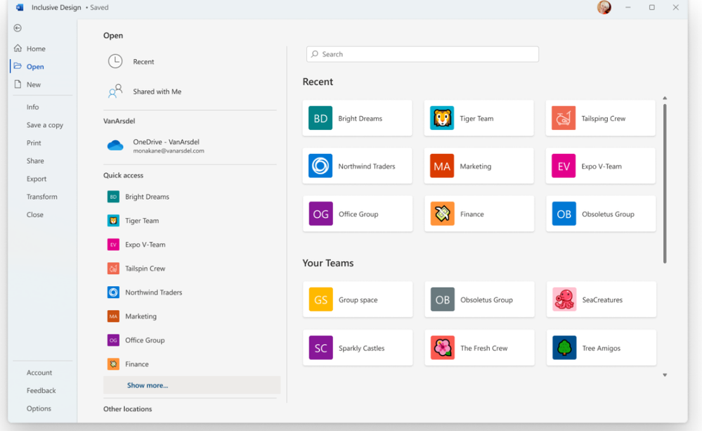The image size is (702, 431).
Task: Click the Sparkly Castles SC icon
Action: pyautogui.click(x=320, y=347)
